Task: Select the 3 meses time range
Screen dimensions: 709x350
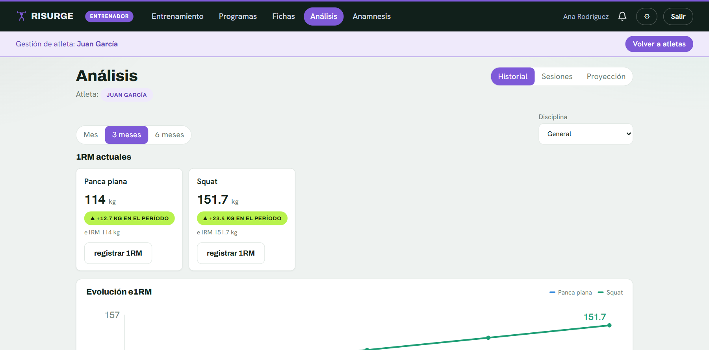Action: coord(126,135)
